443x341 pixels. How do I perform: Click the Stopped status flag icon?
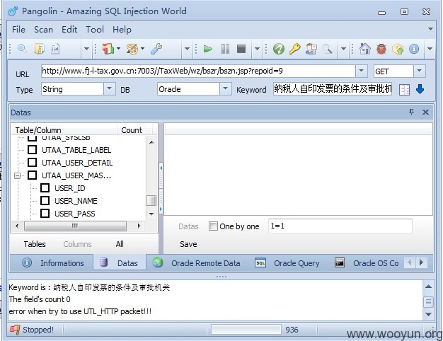pos(15,330)
